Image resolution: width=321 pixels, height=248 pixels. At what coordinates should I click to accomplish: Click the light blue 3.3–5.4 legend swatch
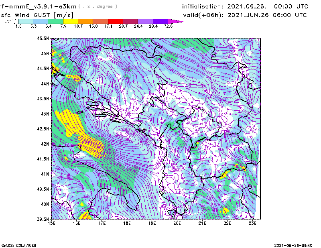tap(41, 21)
